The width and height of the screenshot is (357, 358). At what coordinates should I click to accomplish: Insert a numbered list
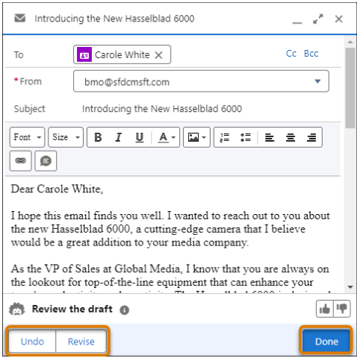point(225,137)
